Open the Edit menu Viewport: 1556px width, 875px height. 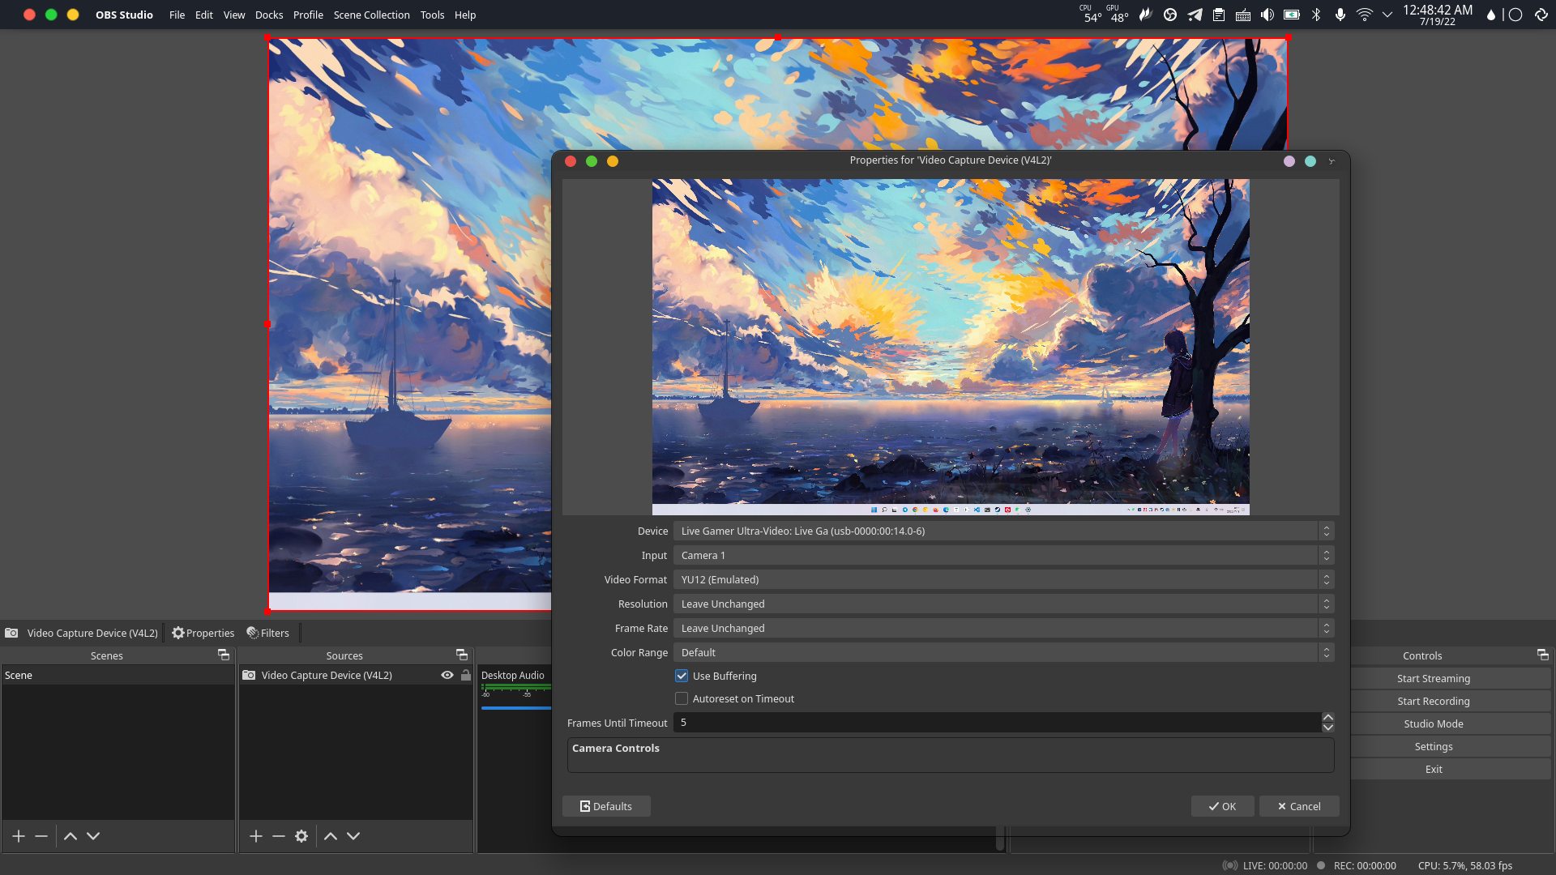[203, 15]
